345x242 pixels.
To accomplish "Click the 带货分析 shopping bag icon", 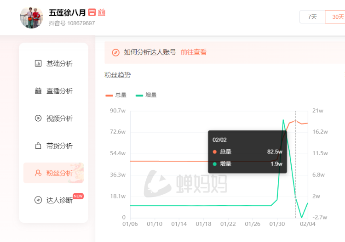I will click(x=38, y=146).
